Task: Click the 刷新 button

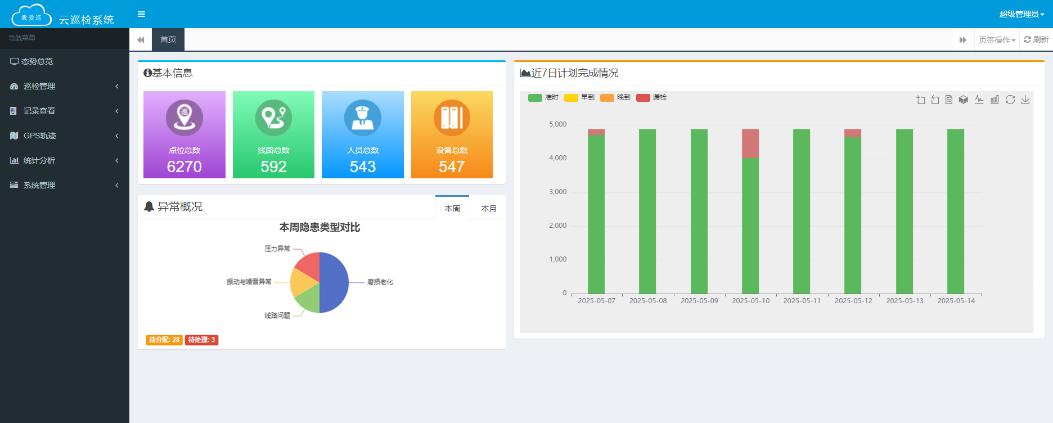Action: (1036, 39)
